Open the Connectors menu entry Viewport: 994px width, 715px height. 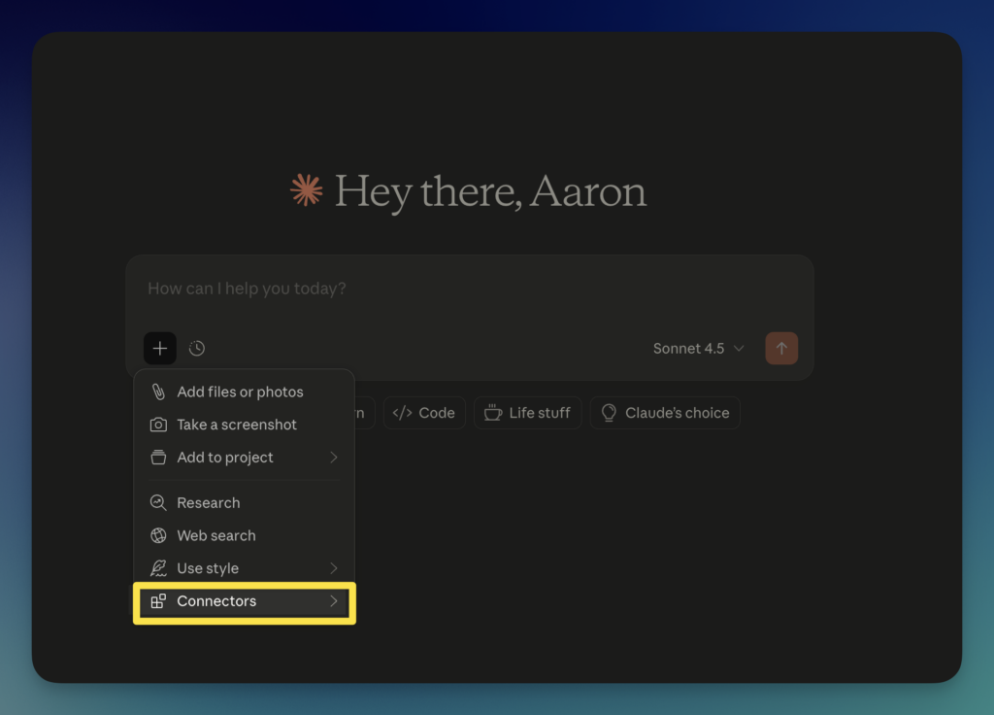244,600
